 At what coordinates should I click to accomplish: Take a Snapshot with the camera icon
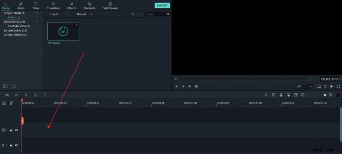click(x=325, y=86)
